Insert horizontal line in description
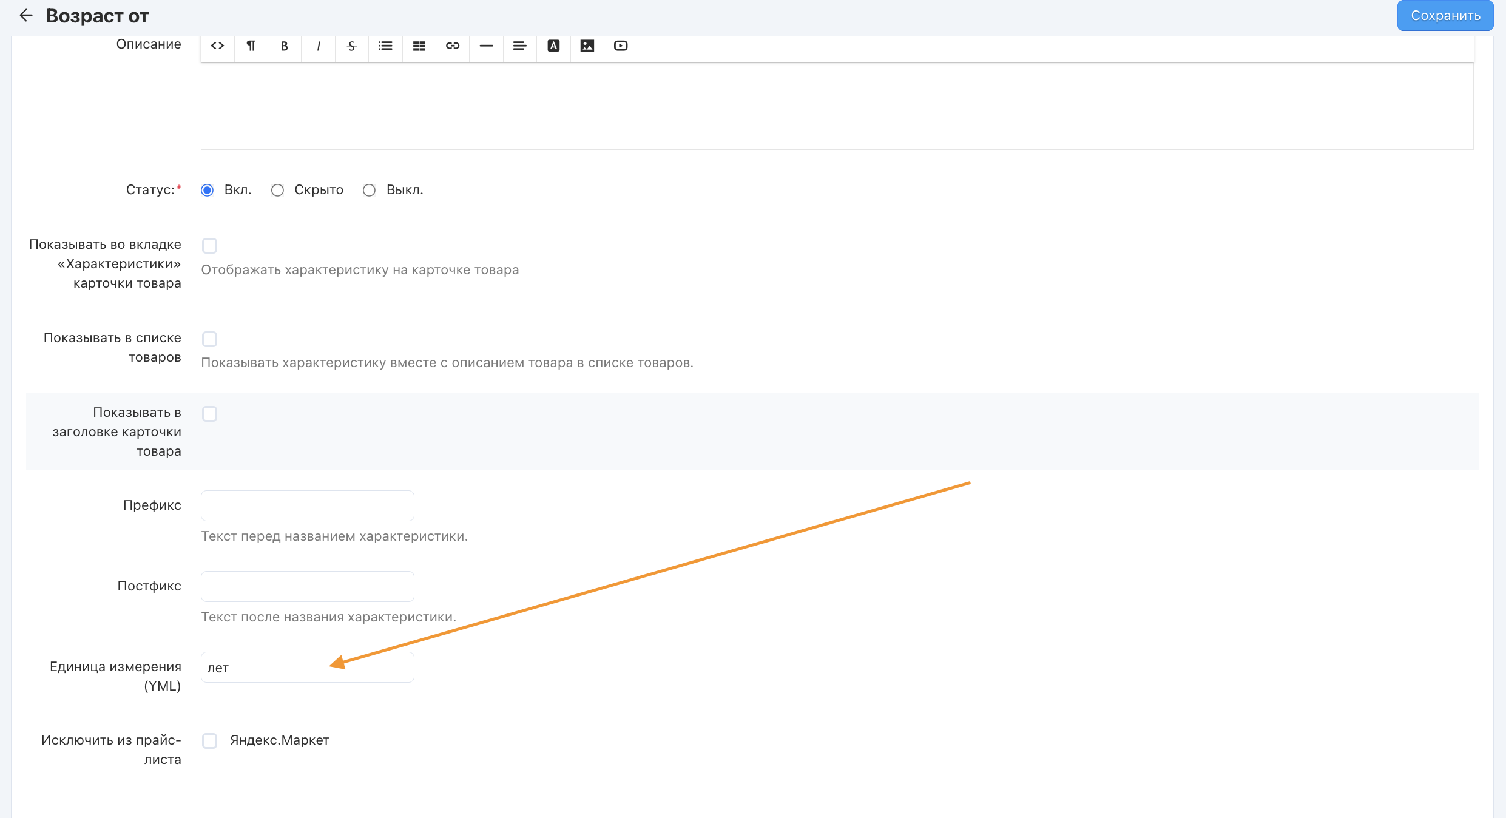The image size is (1506, 818). 486,46
